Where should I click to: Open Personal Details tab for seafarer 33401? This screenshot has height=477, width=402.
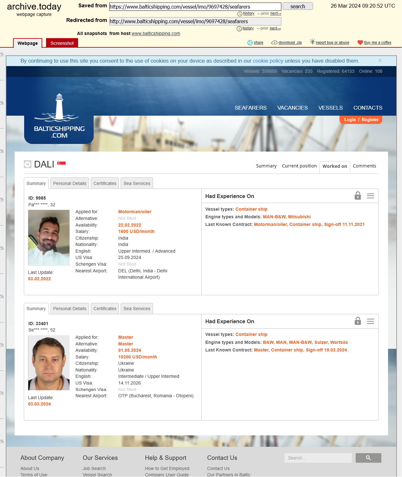[x=70, y=308]
